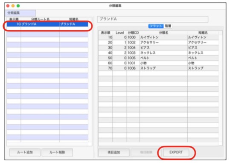This screenshot has width=230, height=163.
Task: Click the 表示順 cell 50 in right table
Action: 106,58
